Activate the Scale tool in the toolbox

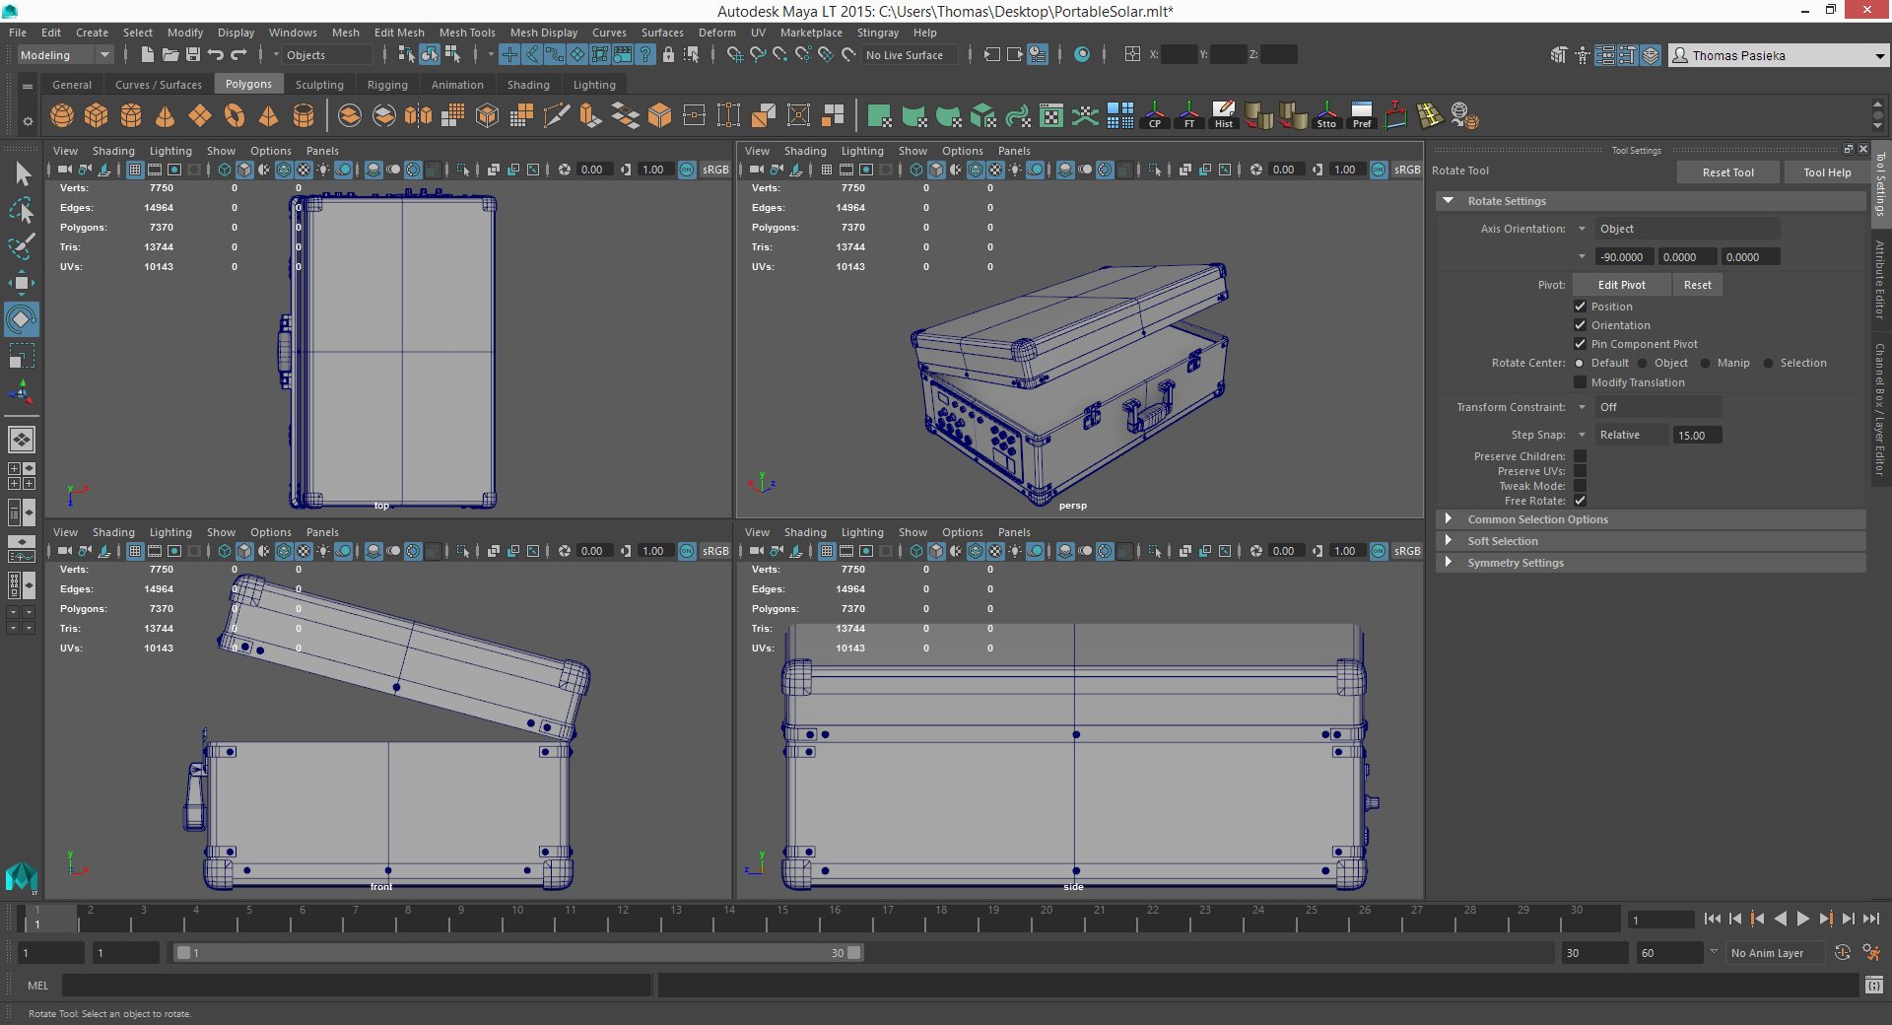[22, 356]
